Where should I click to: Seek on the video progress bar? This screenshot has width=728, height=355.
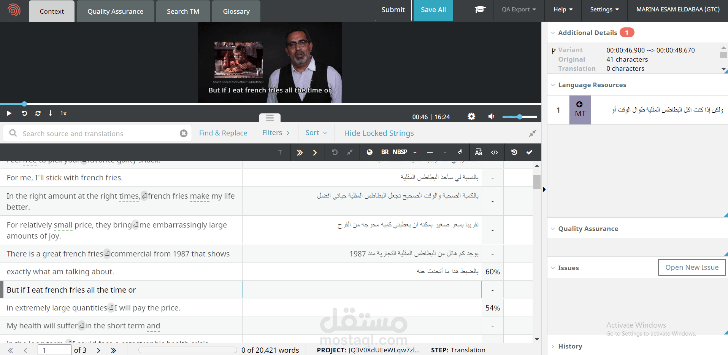pos(271,103)
